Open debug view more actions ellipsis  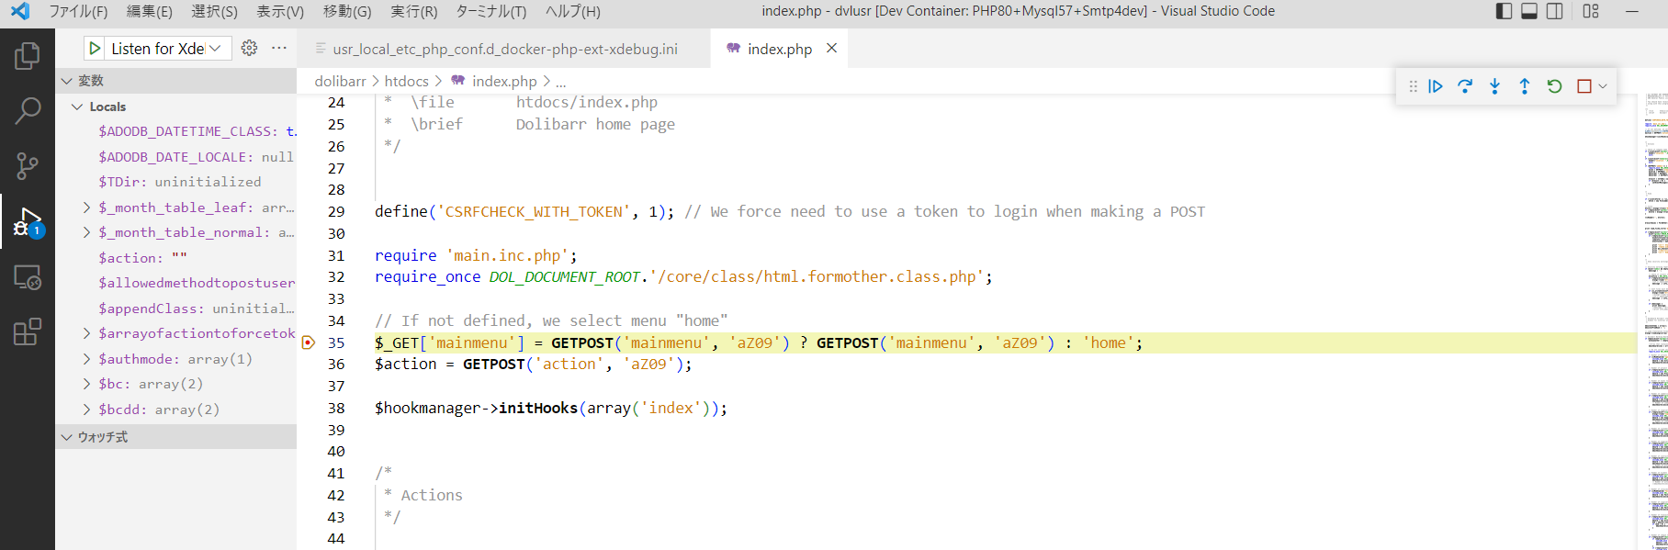point(279,48)
